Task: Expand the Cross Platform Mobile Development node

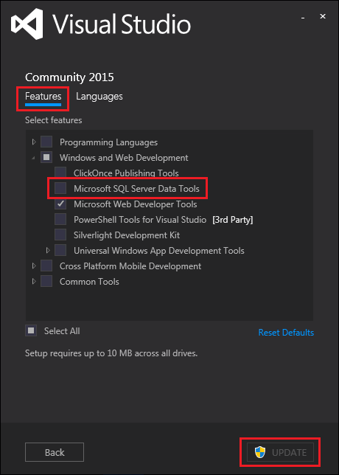Action: pyautogui.click(x=34, y=266)
